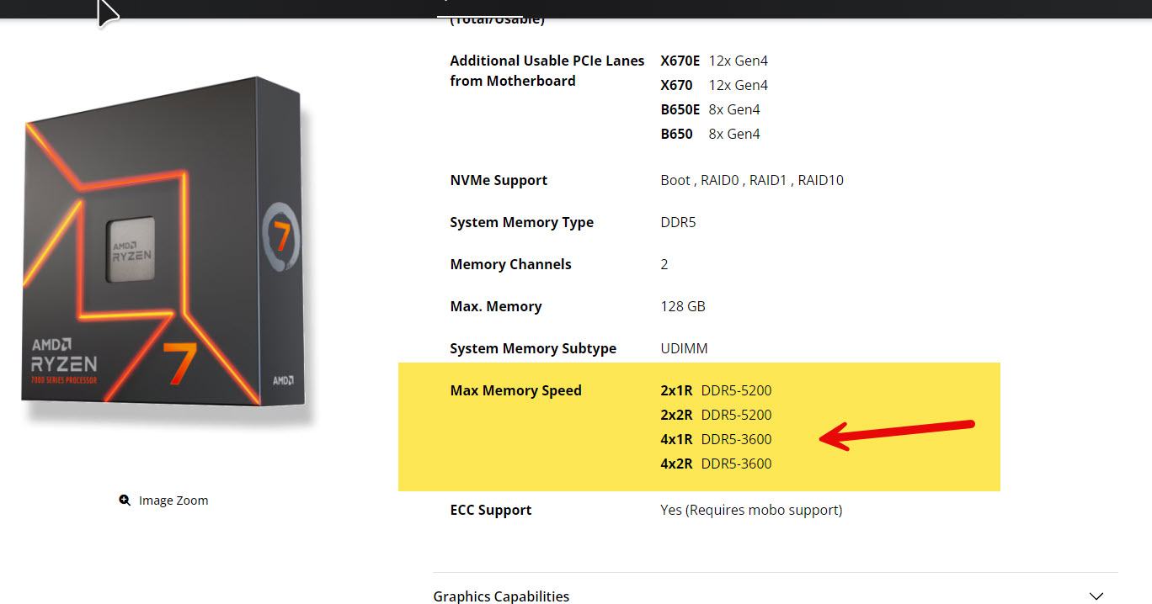Open the Image Zoom link
1152x604 pixels.
click(173, 501)
